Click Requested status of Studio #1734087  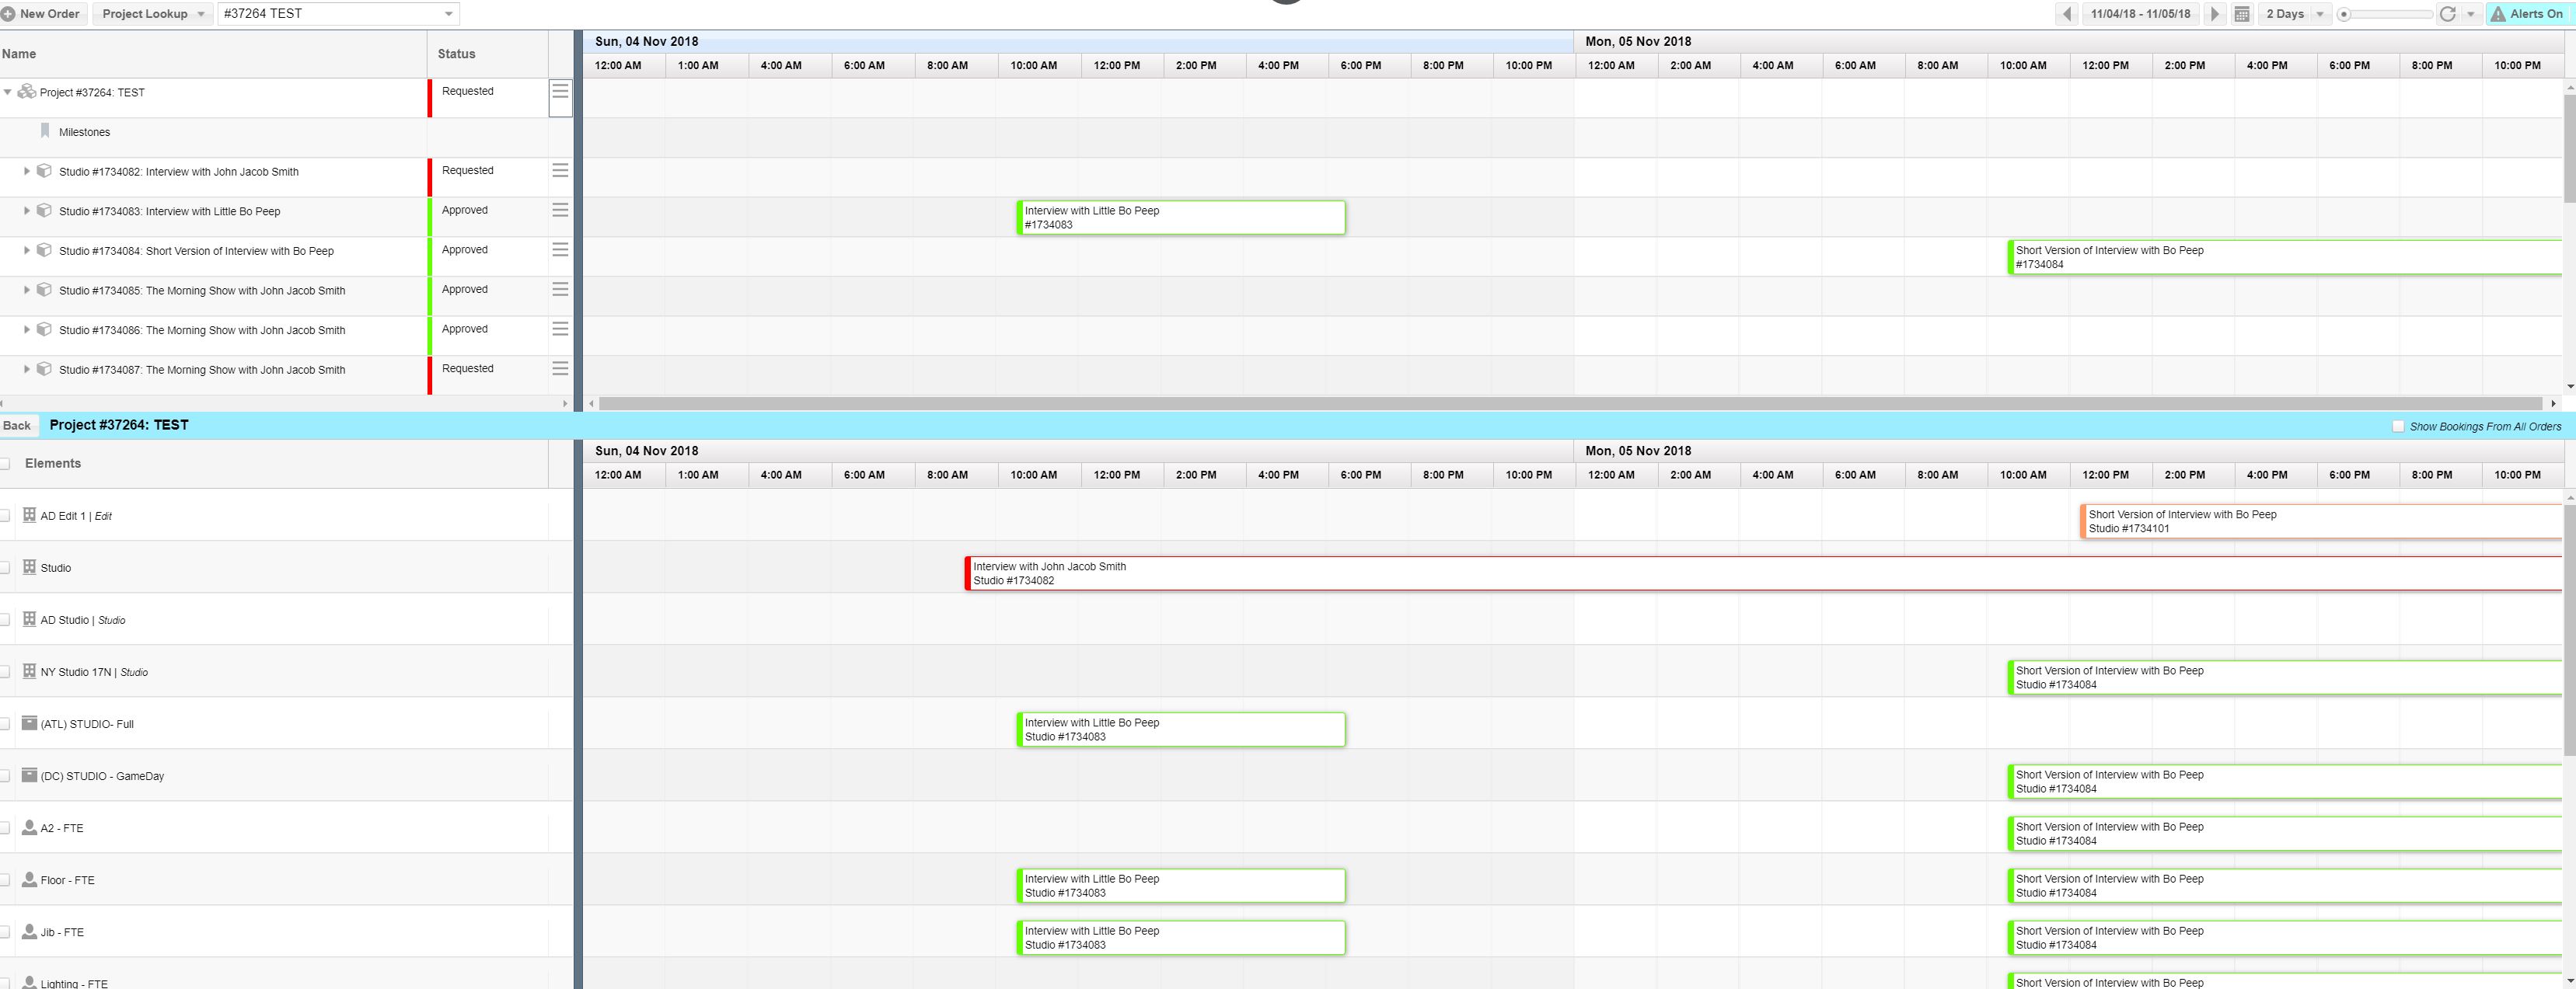click(468, 368)
